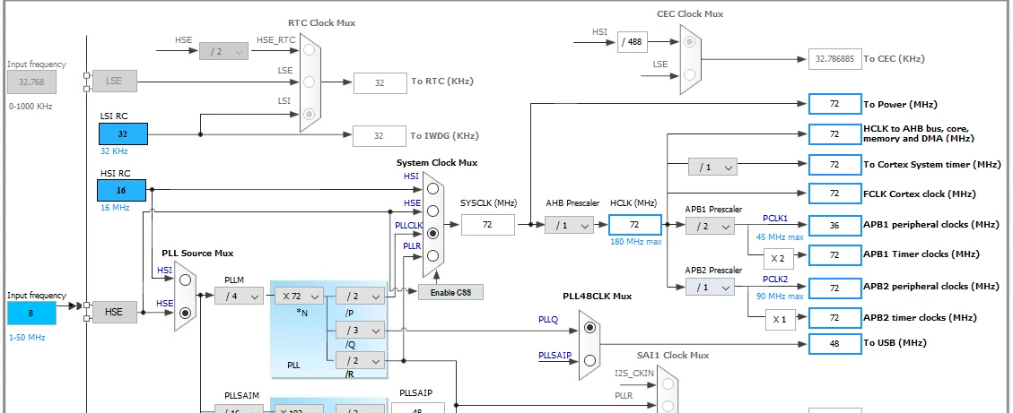Click the LSE oscillator block

pyautogui.click(x=114, y=81)
